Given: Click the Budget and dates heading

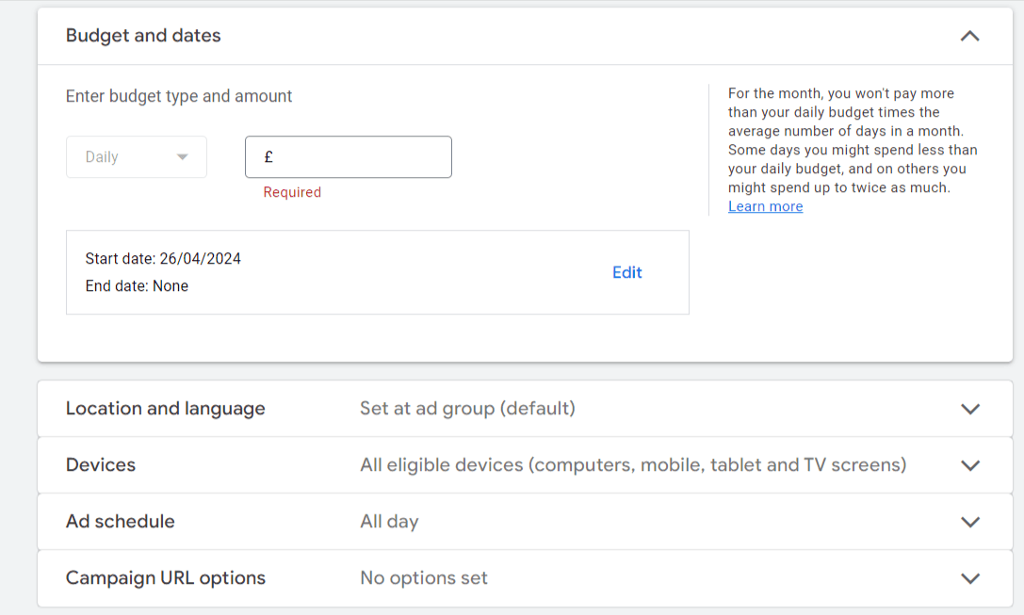Looking at the screenshot, I should click(x=143, y=36).
